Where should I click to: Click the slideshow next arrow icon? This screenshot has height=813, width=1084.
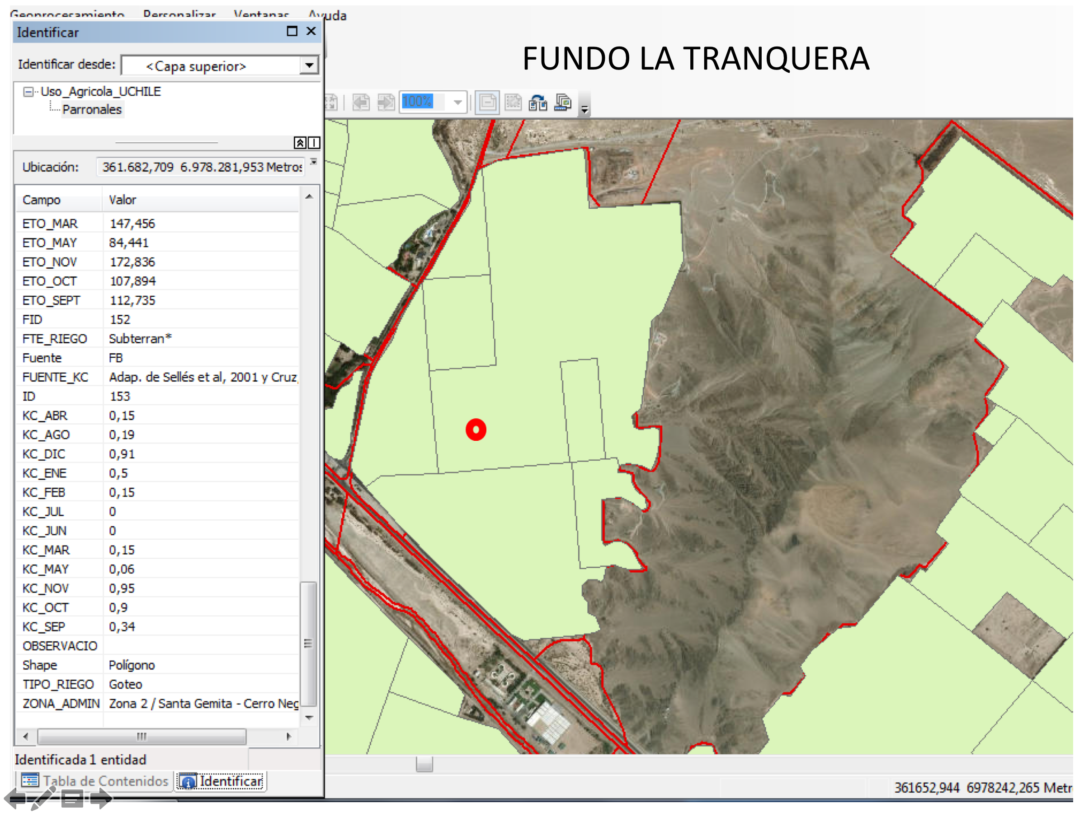pos(101,799)
